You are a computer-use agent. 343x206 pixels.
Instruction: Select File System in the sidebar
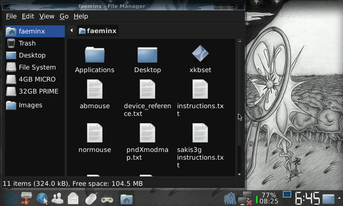pyautogui.click(x=37, y=67)
